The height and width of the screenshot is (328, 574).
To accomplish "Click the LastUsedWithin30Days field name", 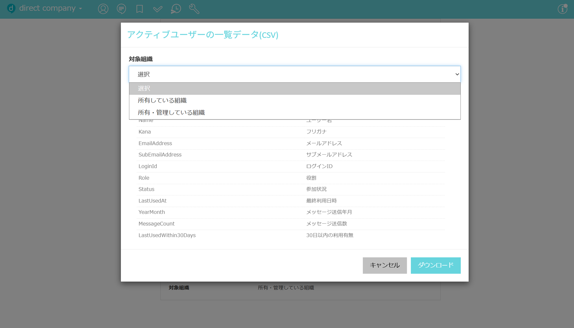I will point(167,235).
